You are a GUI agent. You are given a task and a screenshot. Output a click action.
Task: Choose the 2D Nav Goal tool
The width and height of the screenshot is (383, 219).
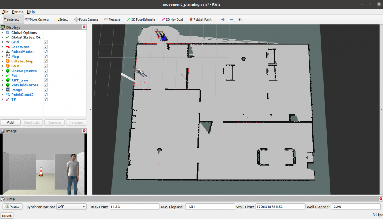tap(172, 19)
